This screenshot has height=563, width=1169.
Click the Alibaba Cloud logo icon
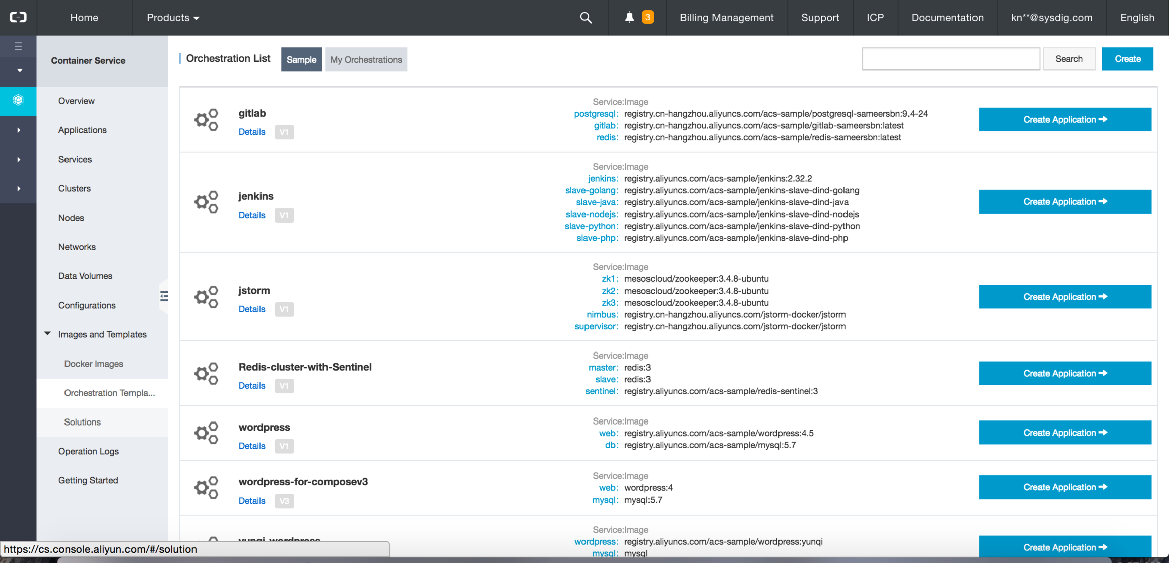coord(18,17)
